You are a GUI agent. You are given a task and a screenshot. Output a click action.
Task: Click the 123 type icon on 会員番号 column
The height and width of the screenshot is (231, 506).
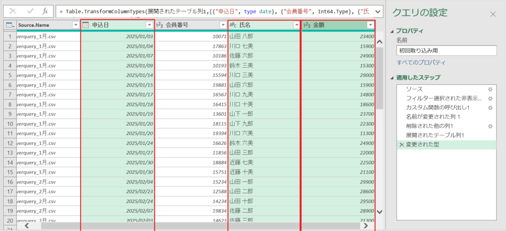click(x=159, y=25)
